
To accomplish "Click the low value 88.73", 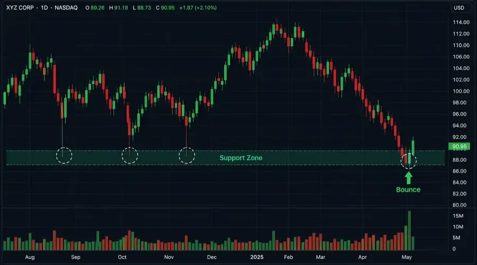I will tap(144, 7).
